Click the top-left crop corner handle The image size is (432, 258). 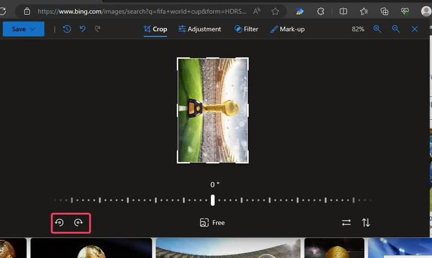tap(178, 59)
